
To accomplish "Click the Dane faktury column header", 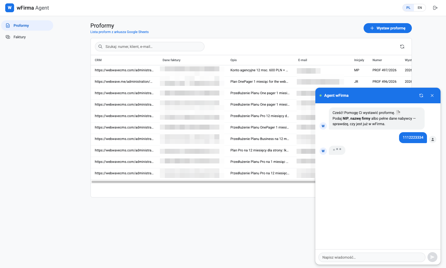I will (171, 60).
